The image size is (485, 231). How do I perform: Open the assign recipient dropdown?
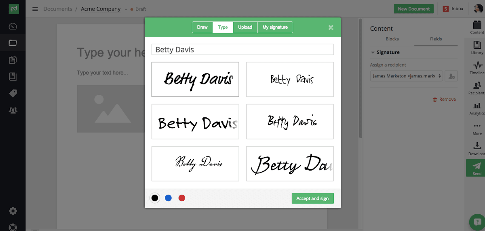coord(407,76)
